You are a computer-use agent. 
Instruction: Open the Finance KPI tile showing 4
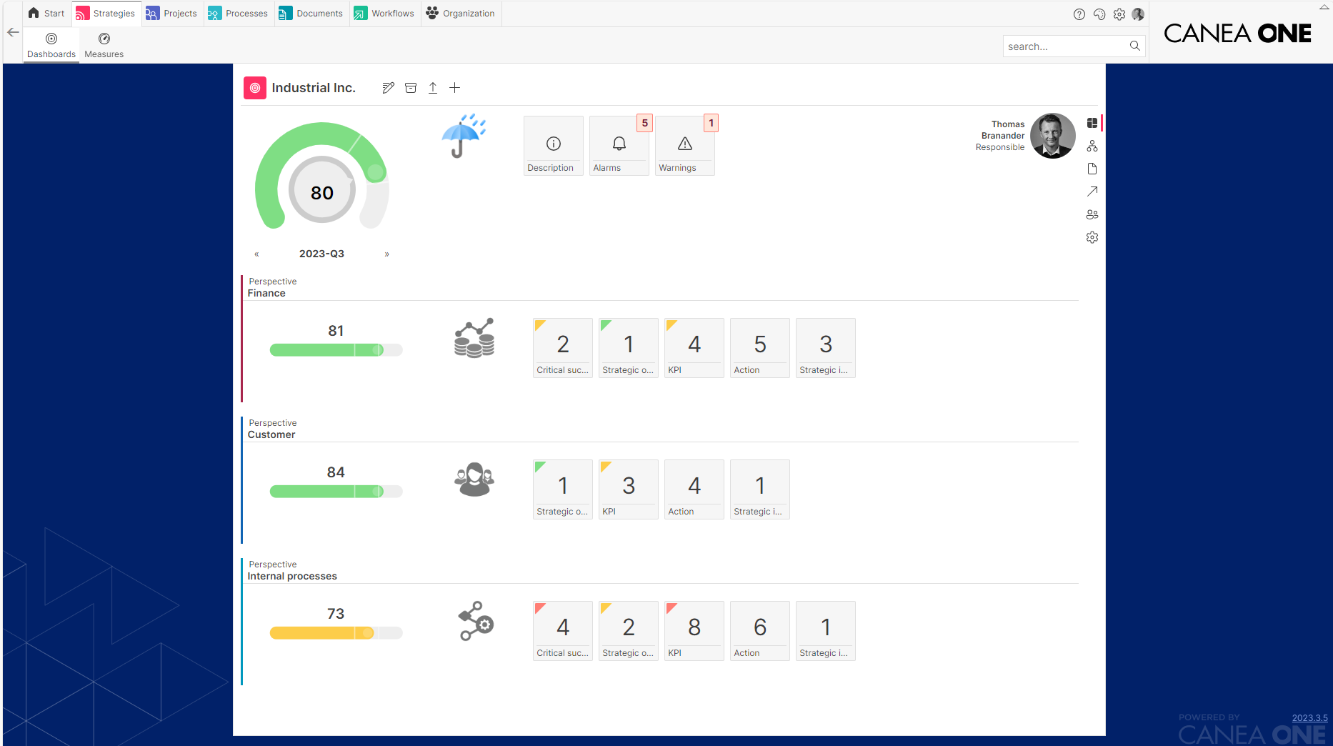694,348
